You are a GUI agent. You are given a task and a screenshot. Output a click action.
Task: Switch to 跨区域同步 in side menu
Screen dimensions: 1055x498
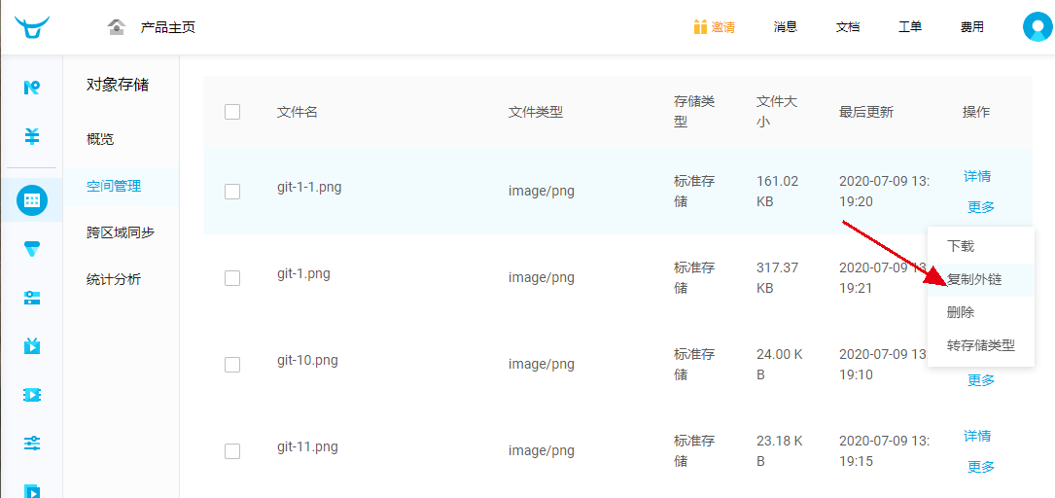coord(121,232)
